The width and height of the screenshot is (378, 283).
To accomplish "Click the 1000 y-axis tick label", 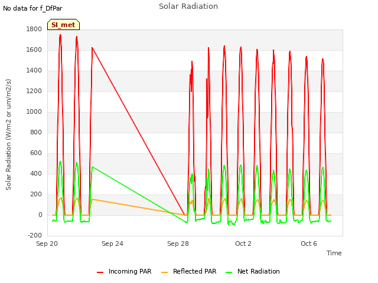I will 34,111.
